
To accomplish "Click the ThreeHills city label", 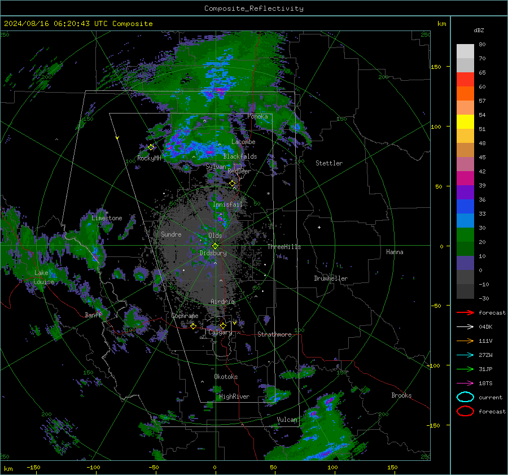I will pos(284,247).
